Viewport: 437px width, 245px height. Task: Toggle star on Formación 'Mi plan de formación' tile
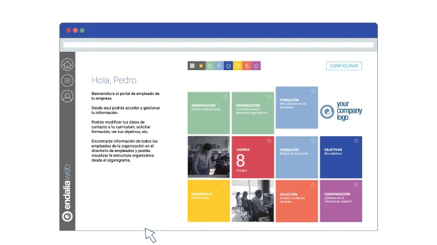pyautogui.click(x=313, y=141)
